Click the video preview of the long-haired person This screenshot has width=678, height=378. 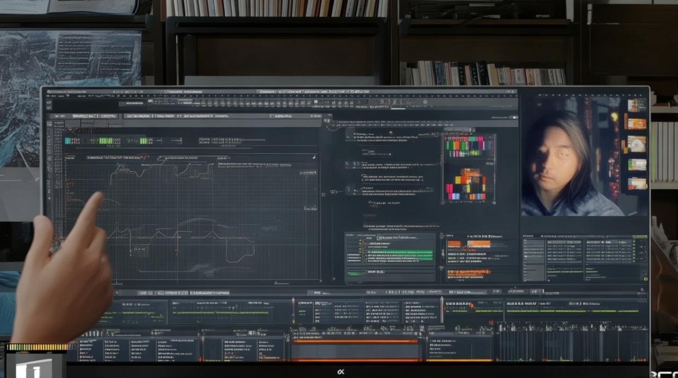coord(573,156)
